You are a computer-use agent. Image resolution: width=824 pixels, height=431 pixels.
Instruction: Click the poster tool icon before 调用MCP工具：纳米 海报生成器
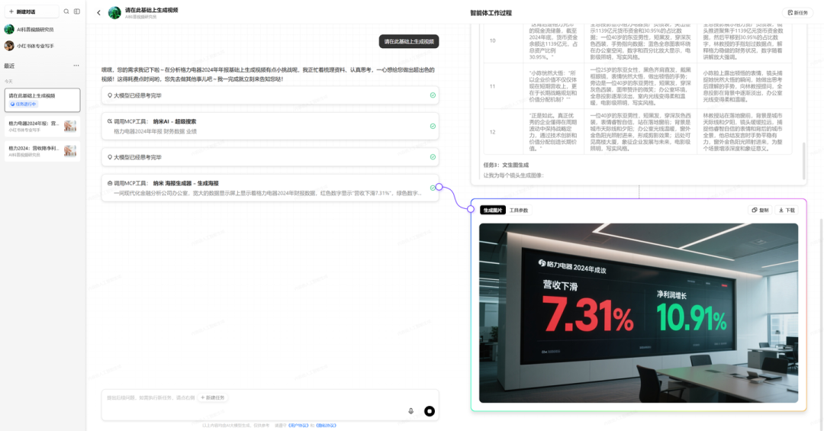pos(110,183)
